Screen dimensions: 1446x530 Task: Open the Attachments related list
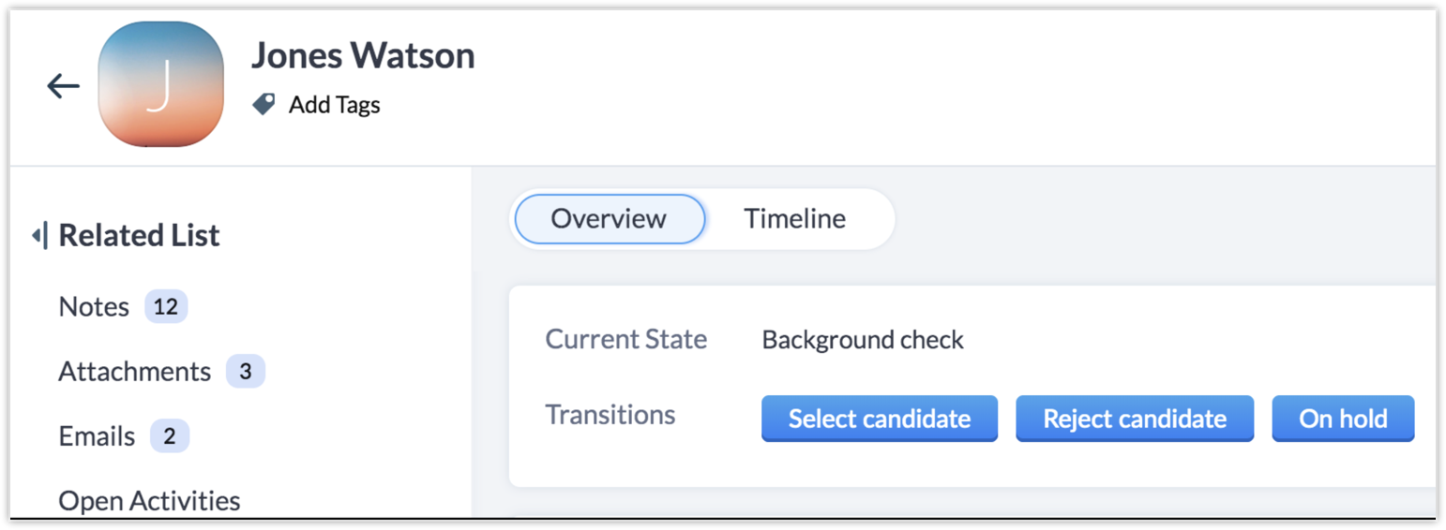coord(134,372)
